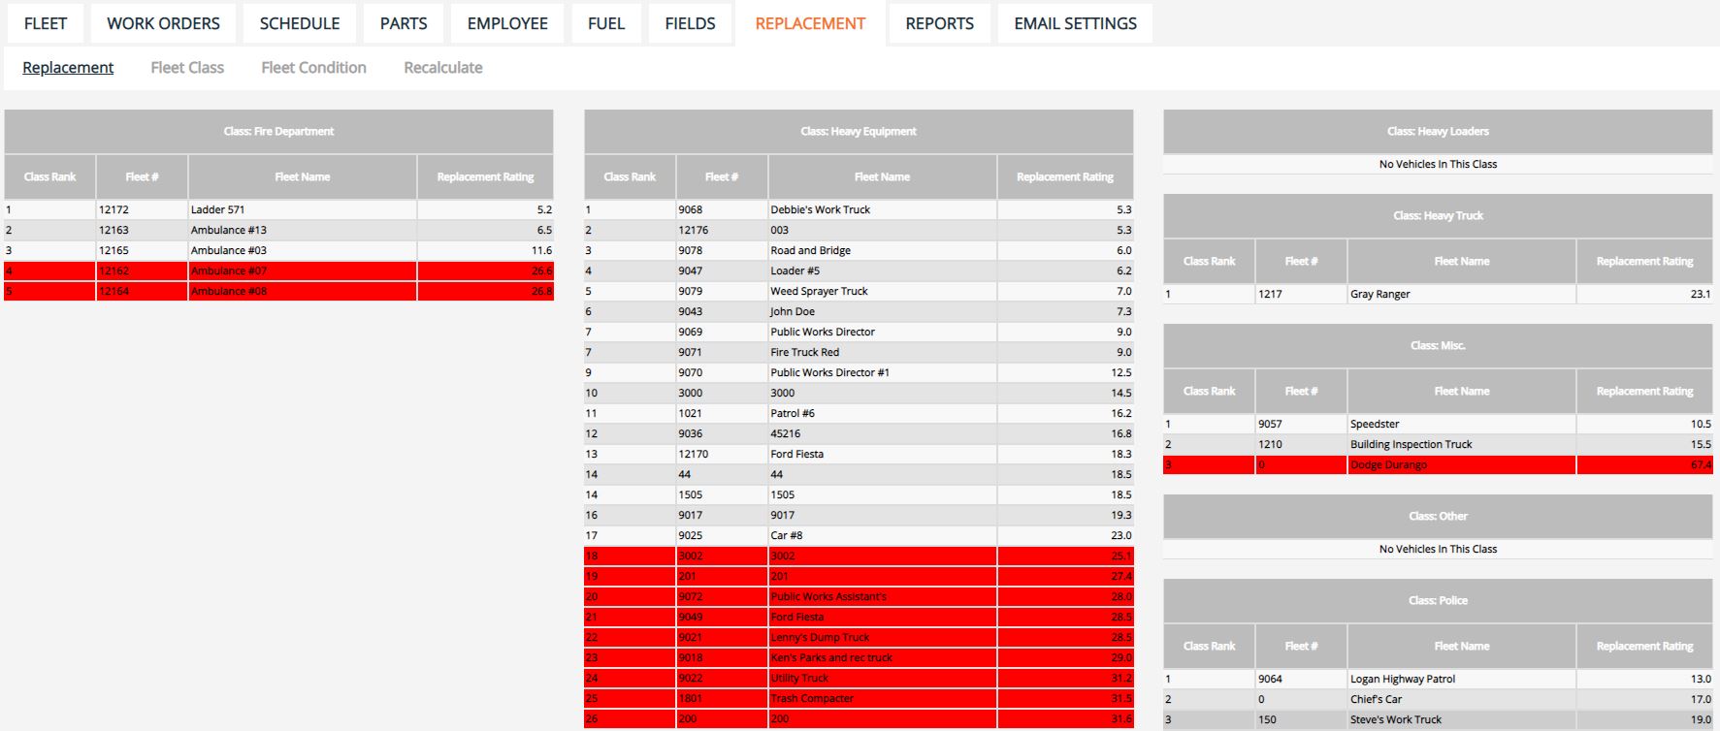This screenshot has height=731, width=1720.
Task: Click fleet number 12172
Action: pyautogui.click(x=114, y=209)
